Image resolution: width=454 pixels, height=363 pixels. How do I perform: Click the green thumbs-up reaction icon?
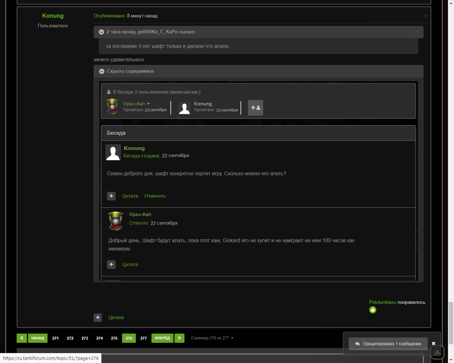pyautogui.click(x=373, y=310)
